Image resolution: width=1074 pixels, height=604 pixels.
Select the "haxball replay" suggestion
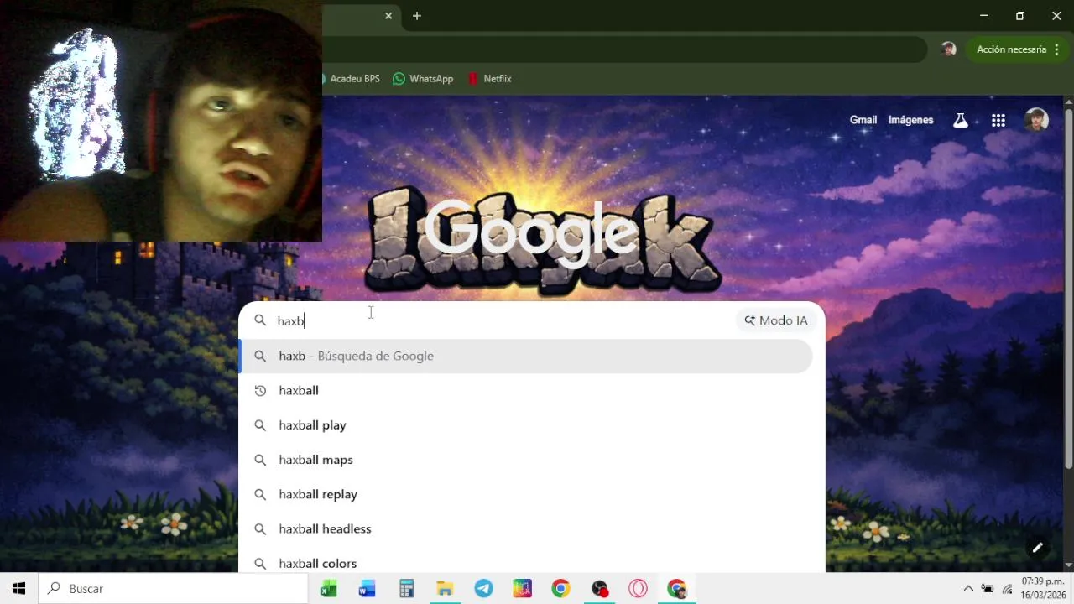coord(526,494)
